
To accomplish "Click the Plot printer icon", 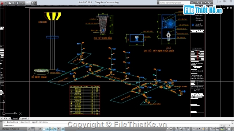I will [x=33, y=3].
